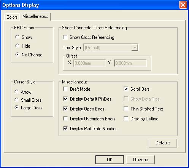Screen dimensions: 189x168
Task: Toggle Draft Mode checkbox
Action: (x=65, y=89)
